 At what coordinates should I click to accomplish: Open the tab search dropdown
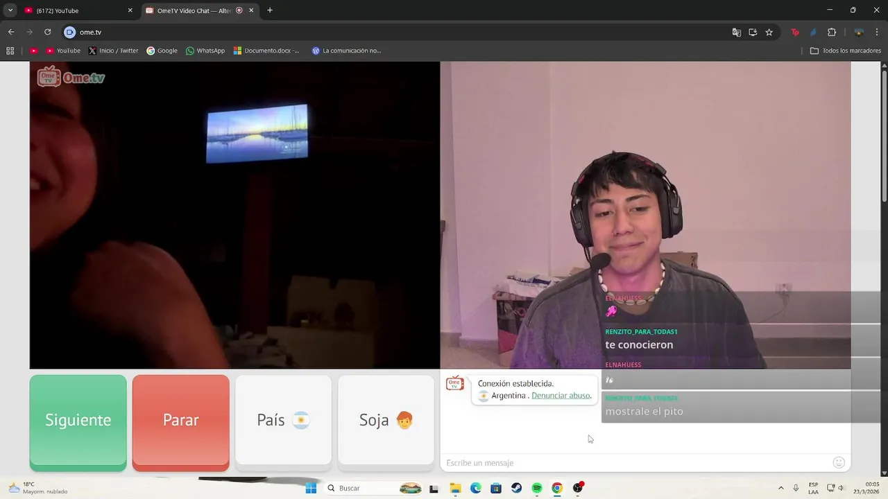click(x=10, y=10)
